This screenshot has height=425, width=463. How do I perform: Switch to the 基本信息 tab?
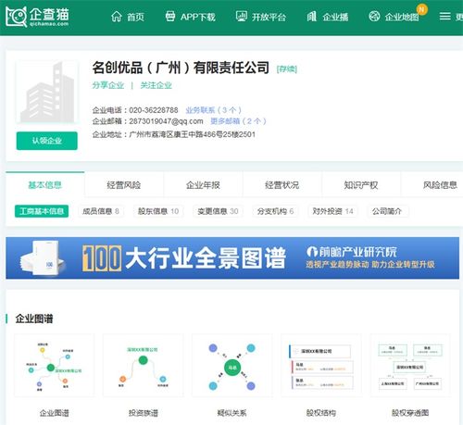click(x=45, y=185)
